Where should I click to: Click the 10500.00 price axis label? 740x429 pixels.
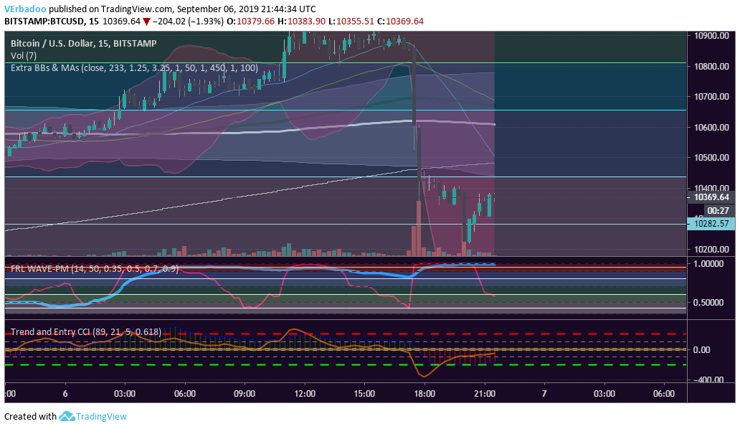(711, 158)
